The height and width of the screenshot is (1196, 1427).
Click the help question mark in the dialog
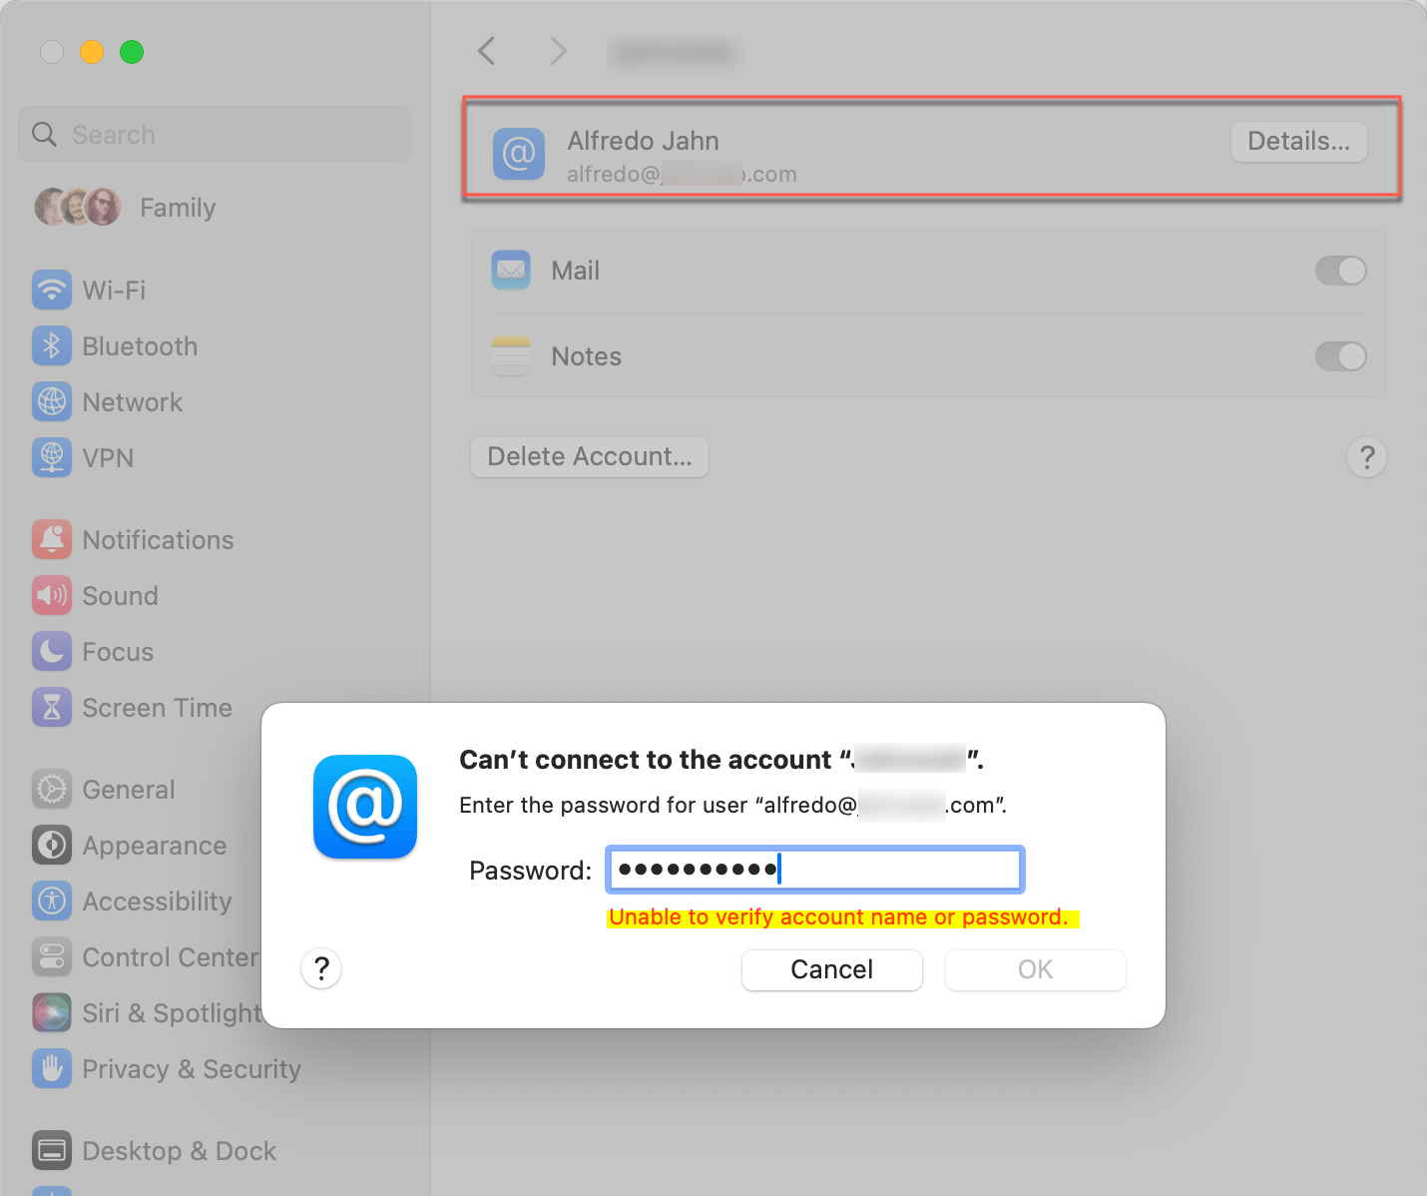[320, 968]
